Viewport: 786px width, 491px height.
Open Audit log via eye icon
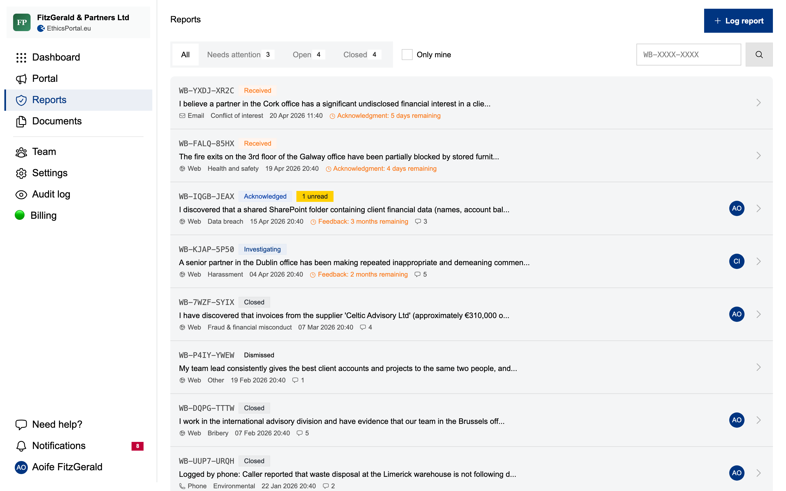[x=21, y=194]
